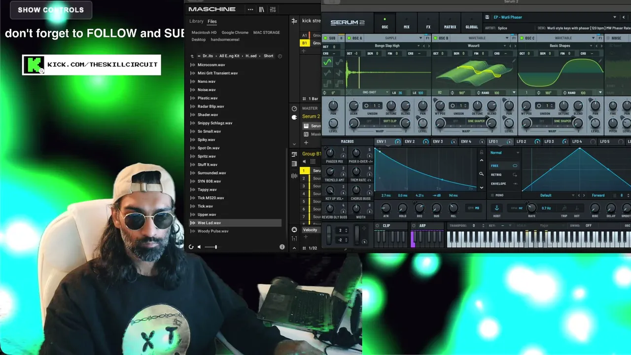
Task: Open OSC C wavetable editor pencil icon
Action: click(600, 61)
